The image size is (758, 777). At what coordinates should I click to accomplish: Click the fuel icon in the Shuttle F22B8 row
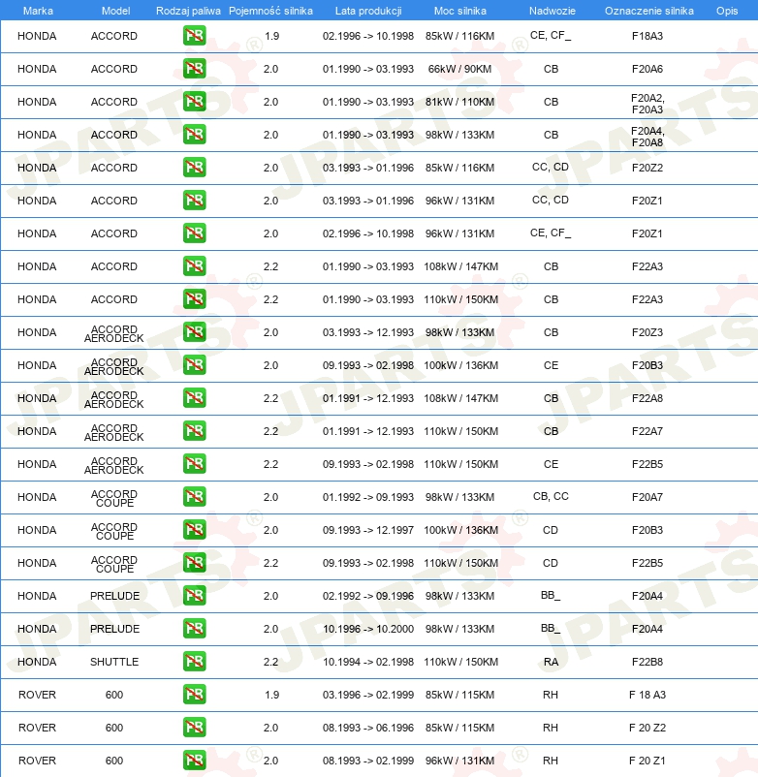[x=194, y=662]
